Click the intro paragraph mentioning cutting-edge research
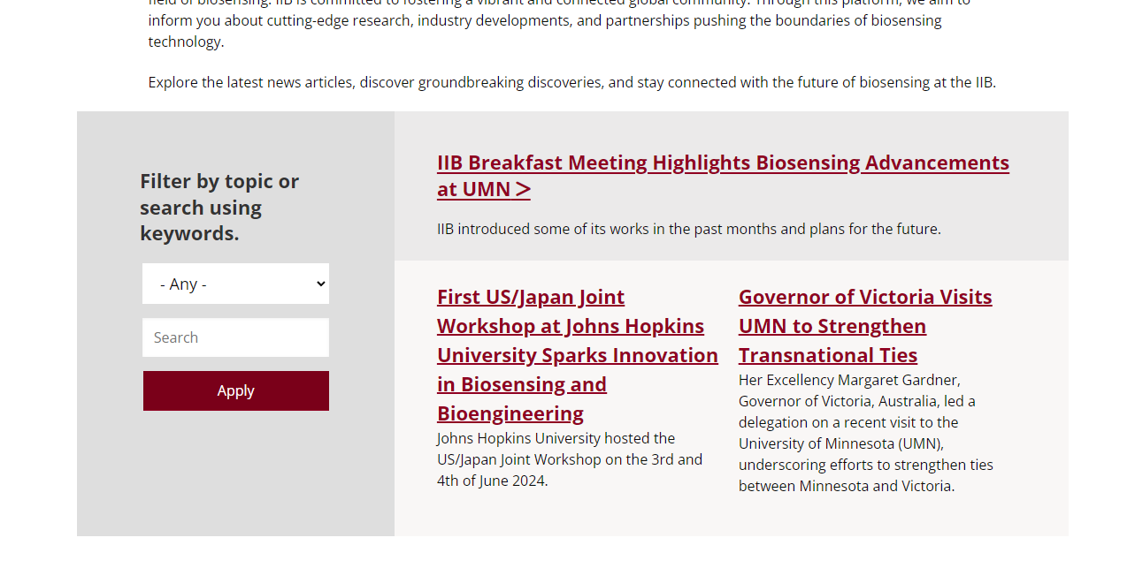This screenshot has height=568, width=1135. (544, 20)
